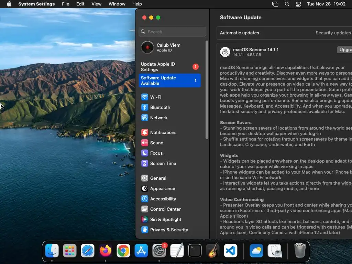
Task: Click the Software Update title
Action: click(241, 18)
